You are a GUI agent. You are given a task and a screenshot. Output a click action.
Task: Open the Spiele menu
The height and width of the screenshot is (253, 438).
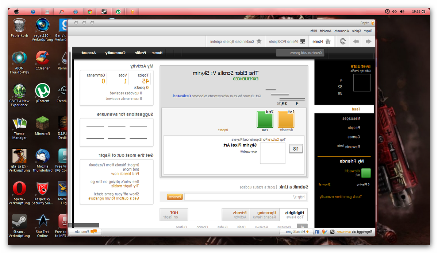tap(357, 31)
